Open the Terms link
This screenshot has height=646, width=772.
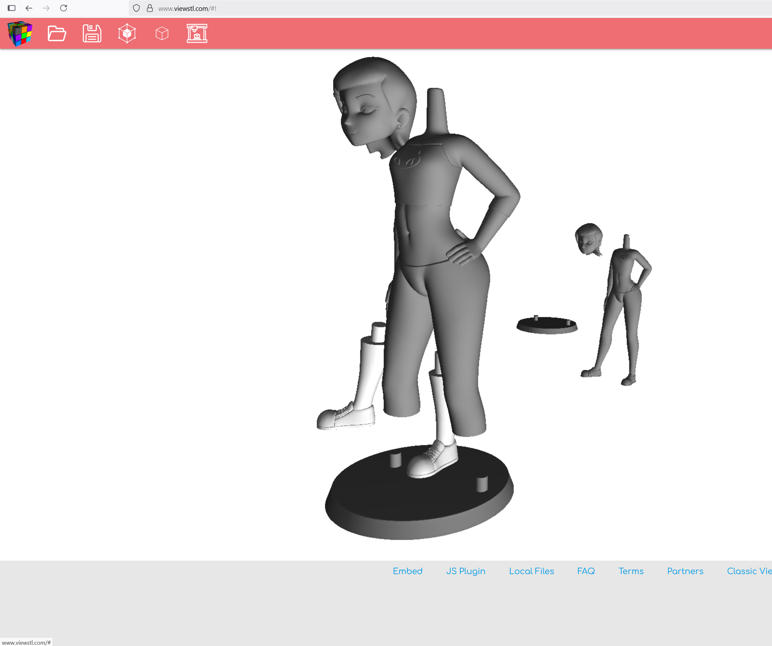631,571
